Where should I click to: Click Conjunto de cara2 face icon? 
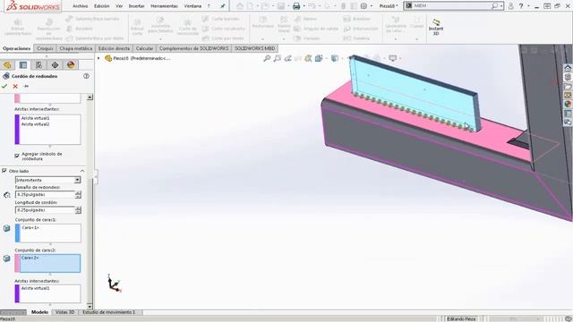click(7, 258)
